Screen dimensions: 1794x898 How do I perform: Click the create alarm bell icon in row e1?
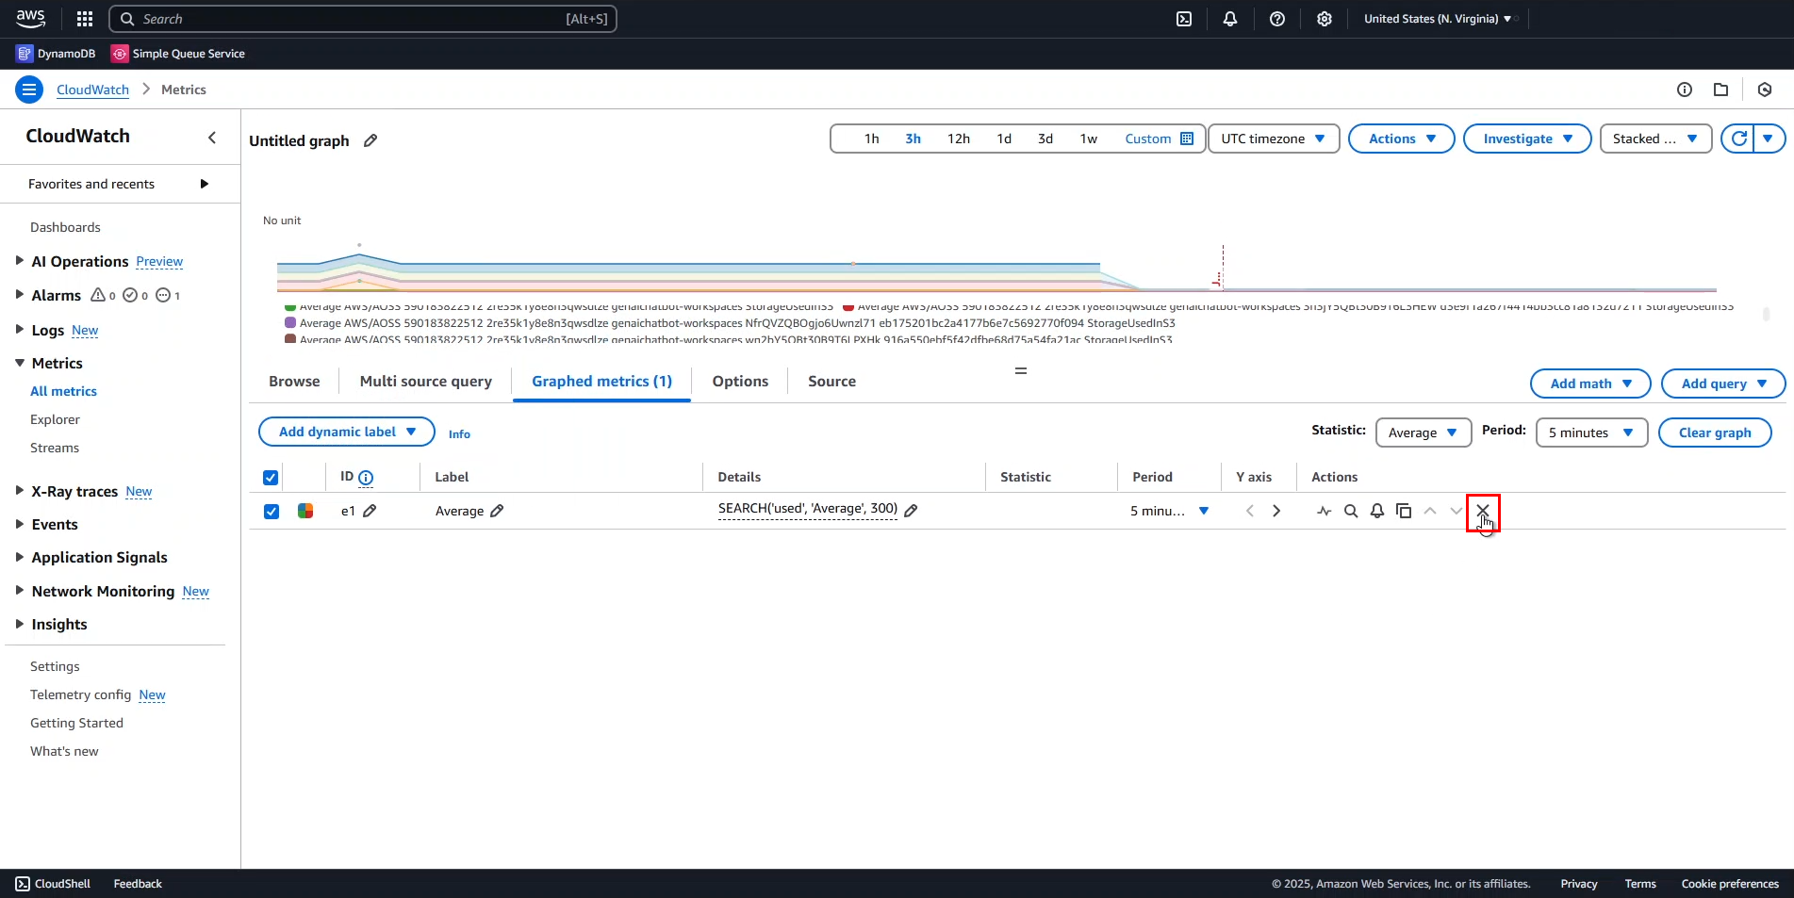coord(1376,511)
